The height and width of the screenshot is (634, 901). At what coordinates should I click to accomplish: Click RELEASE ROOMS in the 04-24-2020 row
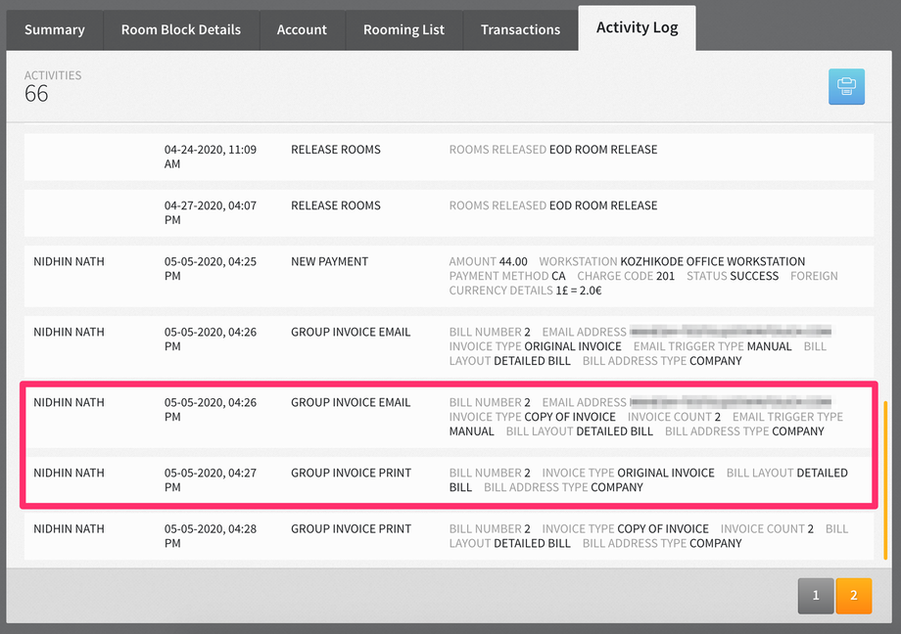(336, 150)
